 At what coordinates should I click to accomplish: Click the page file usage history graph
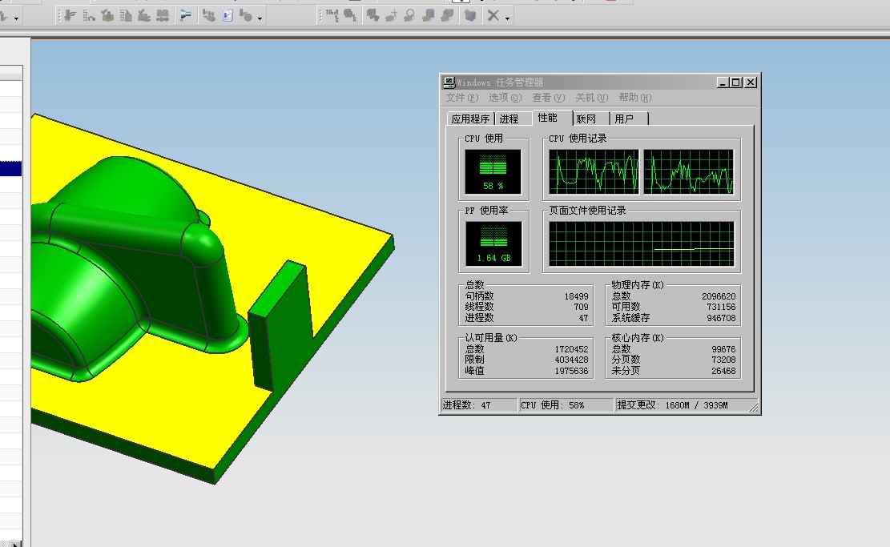pos(642,244)
